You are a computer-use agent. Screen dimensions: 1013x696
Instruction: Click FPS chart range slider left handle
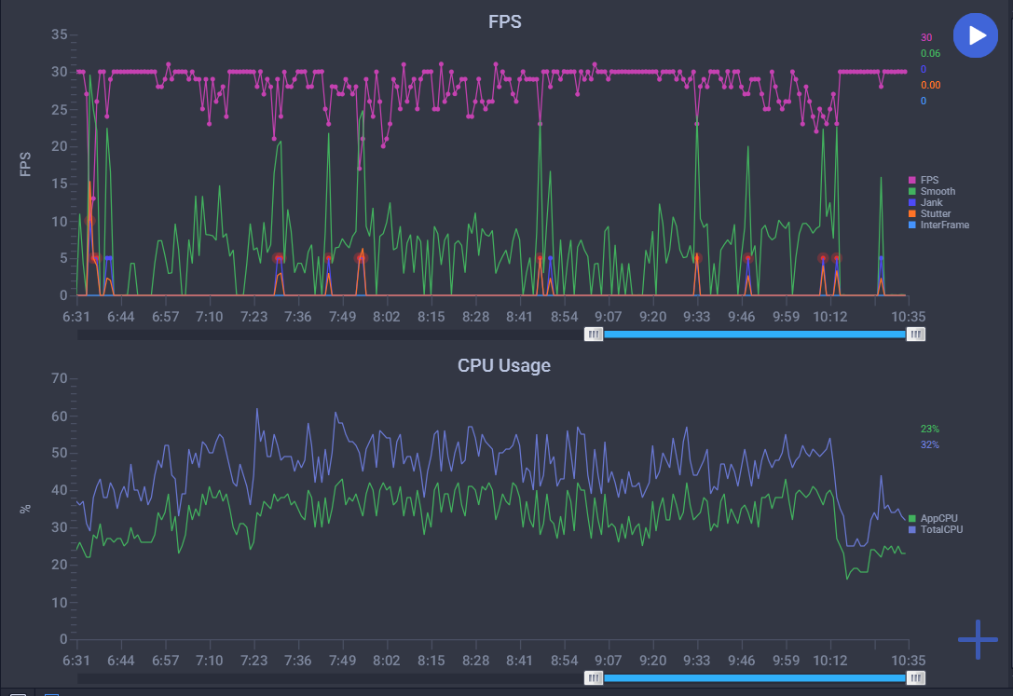click(x=594, y=334)
